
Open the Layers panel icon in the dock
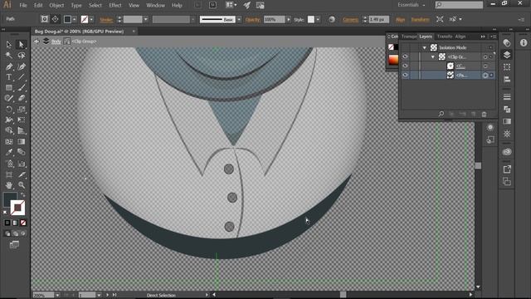pyautogui.click(x=507, y=55)
